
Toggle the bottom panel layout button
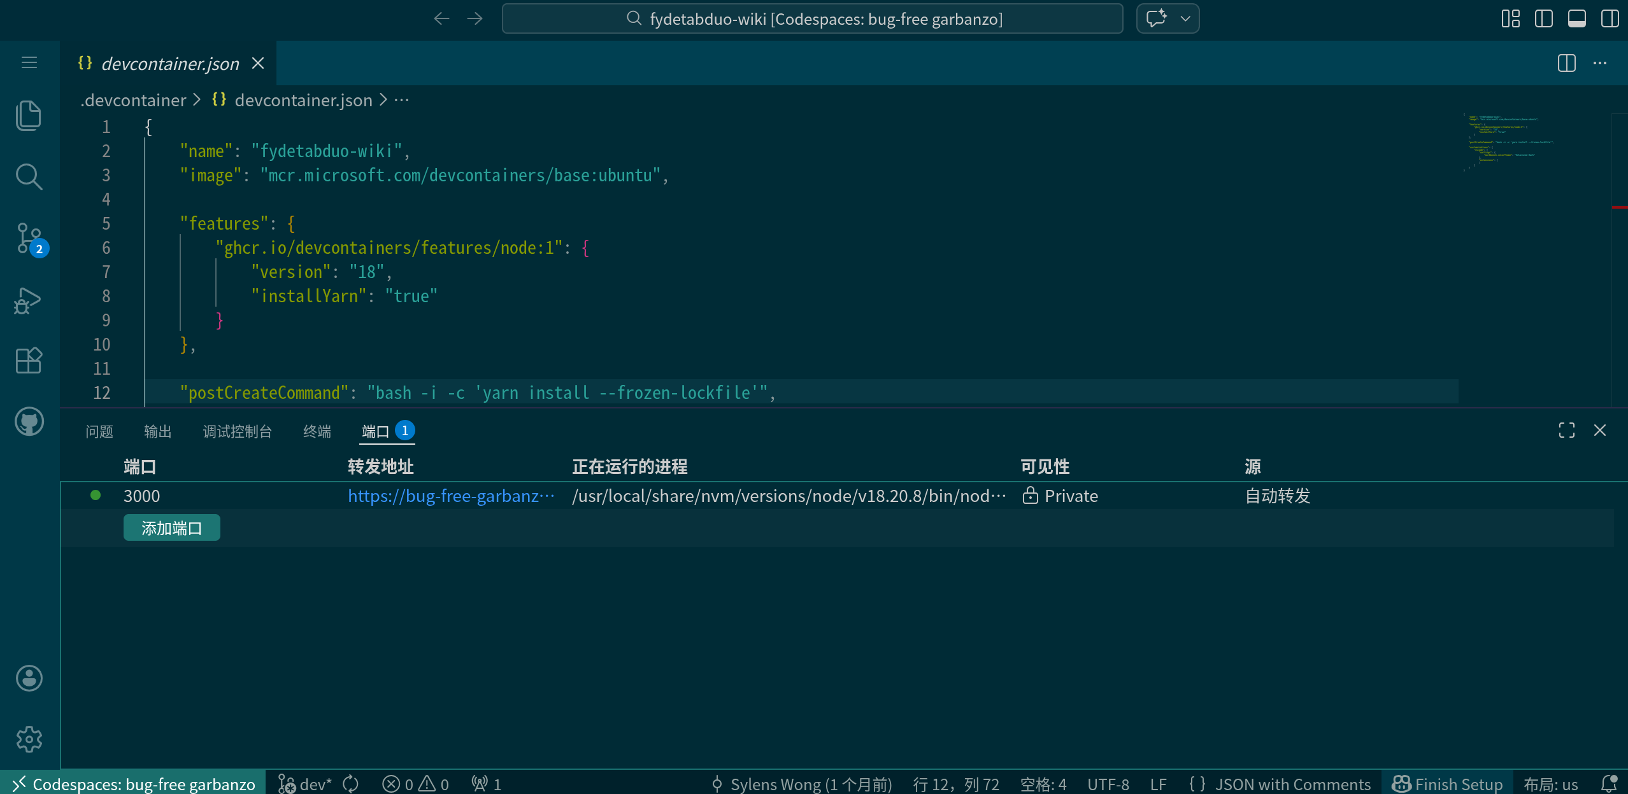[1576, 18]
